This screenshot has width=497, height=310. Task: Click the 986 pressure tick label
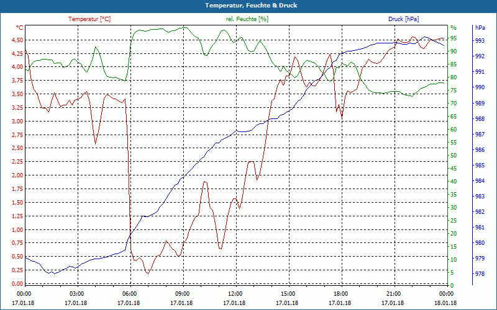point(480,149)
